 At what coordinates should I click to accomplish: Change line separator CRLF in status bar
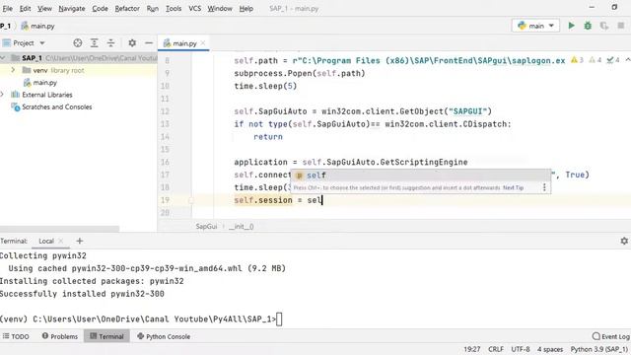(x=496, y=349)
